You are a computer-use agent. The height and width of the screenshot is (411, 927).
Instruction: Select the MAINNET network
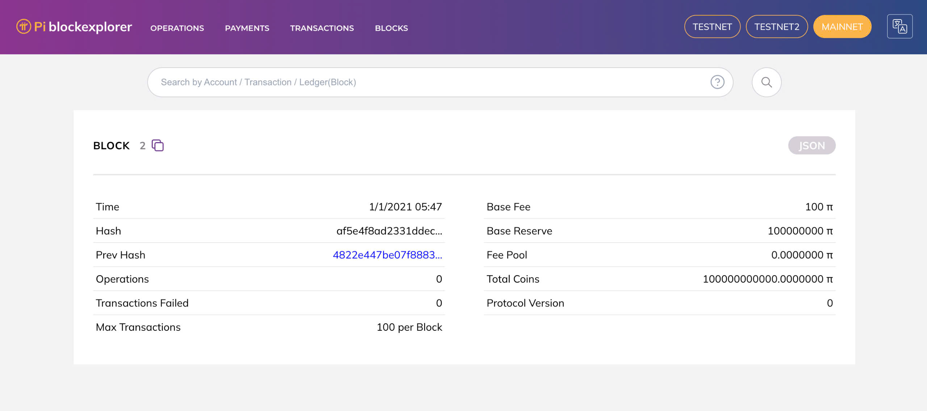(x=842, y=27)
